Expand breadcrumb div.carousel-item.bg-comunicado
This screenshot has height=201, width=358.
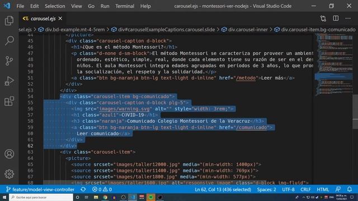[315, 30]
